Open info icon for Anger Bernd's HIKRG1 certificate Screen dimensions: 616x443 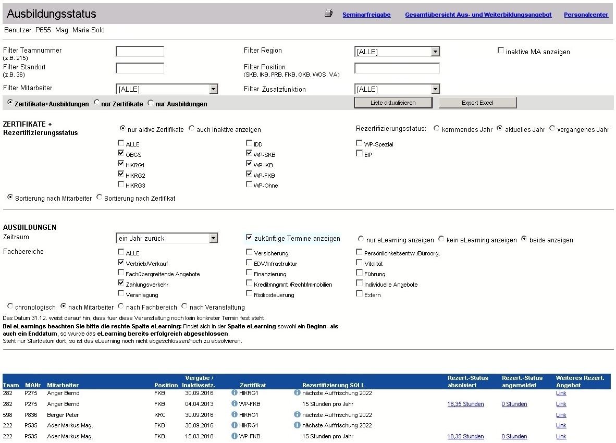coord(235,393)
